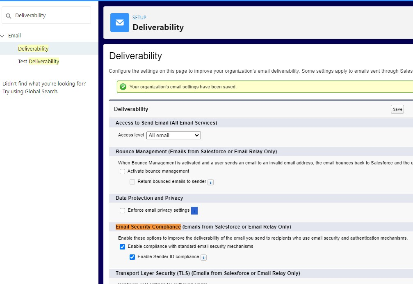Uncheck Enable compliance with standard email security mechanisms
413x284 pixels.
[x=122, y=247]
